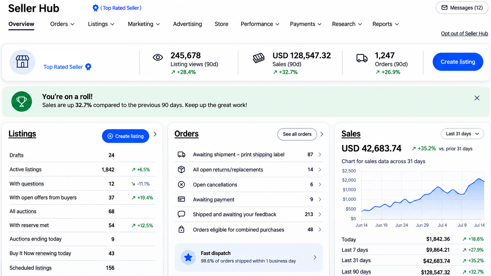This screenshot has height=276, width=491.
Task: Expand the Performance dropdown menu
Action: pyautogui.click(x=260, y=24)
